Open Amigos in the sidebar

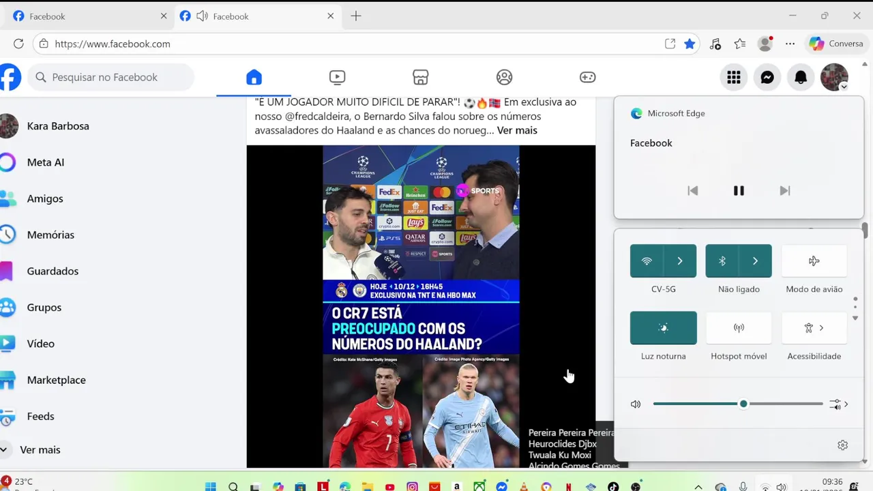pyautogui.click(x=45, y=198)
